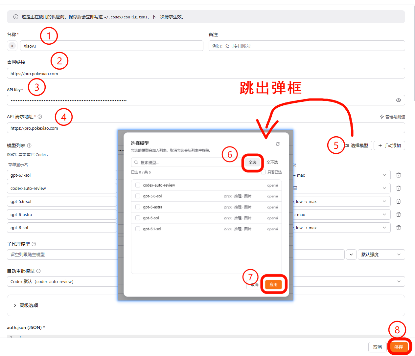
Task: Check gpt-6.1-sol in the model dialog
Action: (x=138, y=229)
